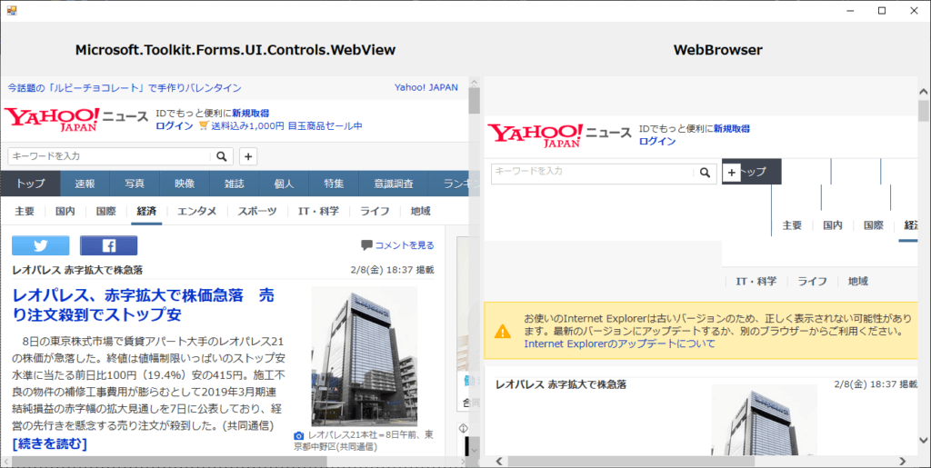Open 映像 tab
The width and height of the screenshot is (931, 468).
185,184
